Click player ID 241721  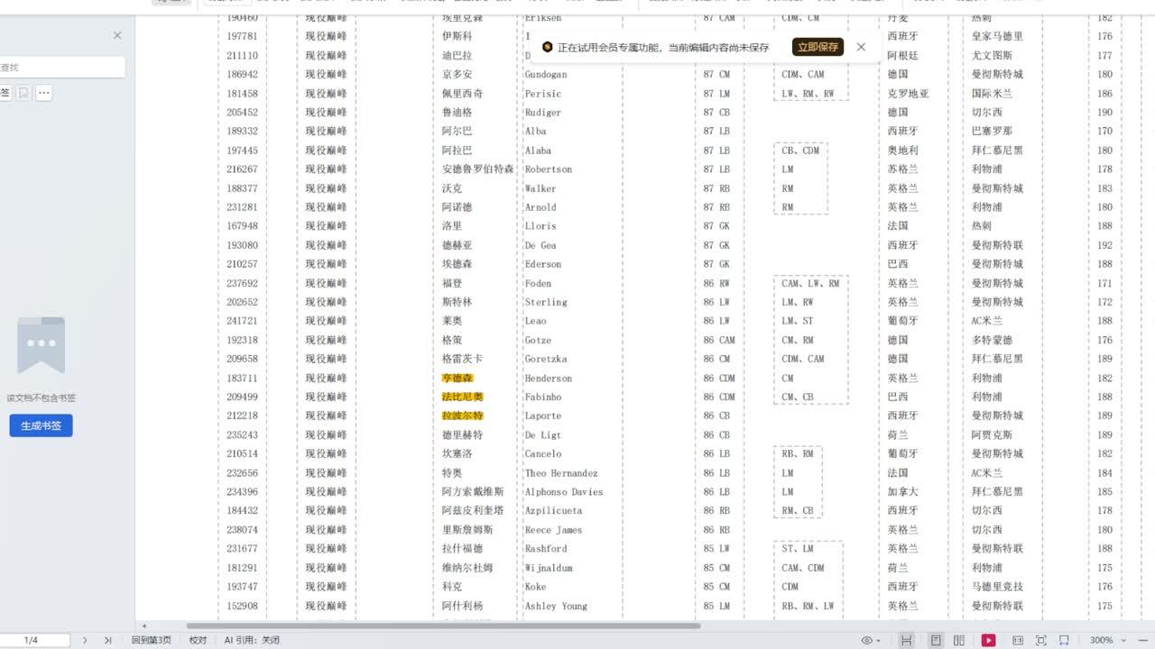(242, 321)
